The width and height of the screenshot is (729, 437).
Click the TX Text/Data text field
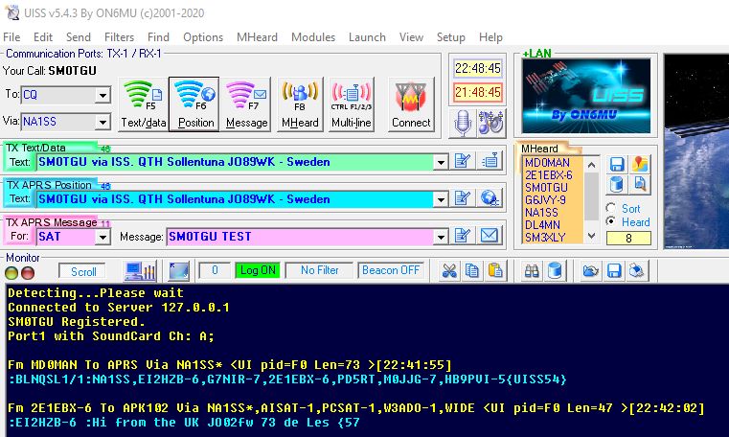236,162
